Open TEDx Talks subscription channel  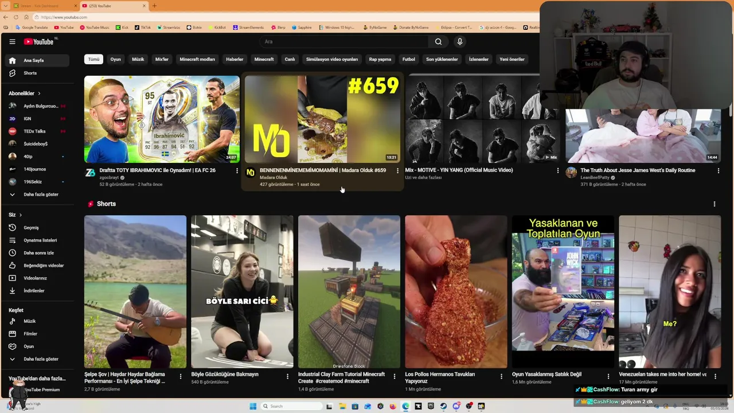38,131
